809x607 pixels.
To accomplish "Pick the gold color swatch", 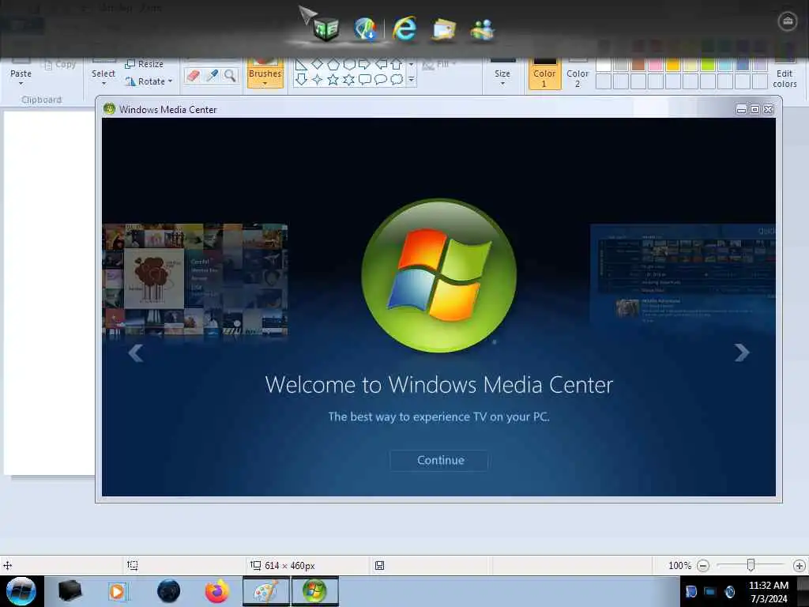I will click(x=673, y=65).
